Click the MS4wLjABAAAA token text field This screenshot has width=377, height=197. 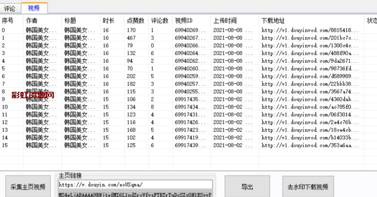click(135, 194)
